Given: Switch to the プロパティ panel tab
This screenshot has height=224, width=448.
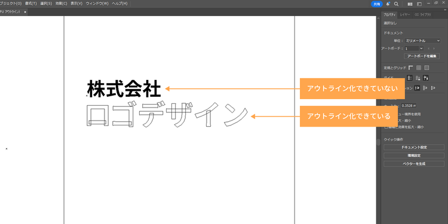Looking at the screenshot, I should point(389,14).
